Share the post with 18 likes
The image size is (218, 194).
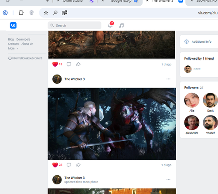(x=78, y=64)
